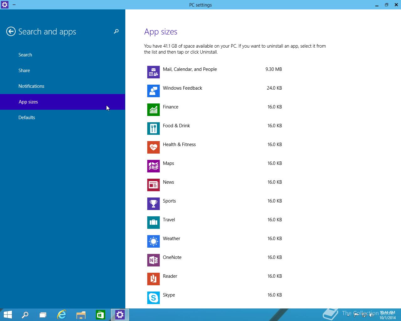Select the OneNote app icon
The height and width of the screenshot is (321, 401).
(x=154, y=260)
